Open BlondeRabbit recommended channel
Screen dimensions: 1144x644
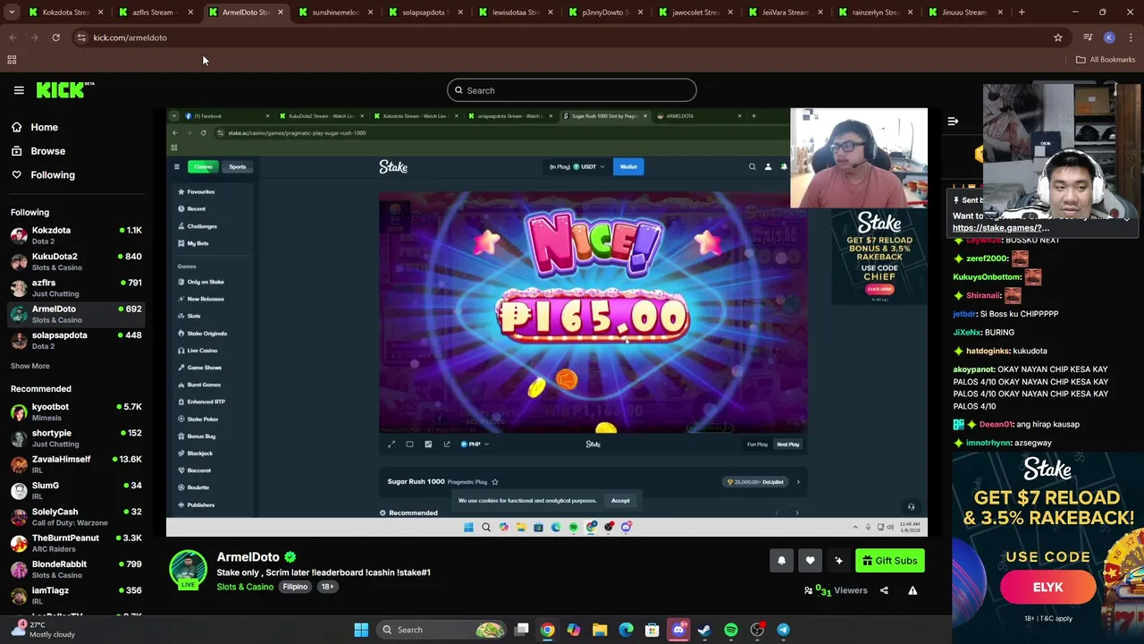click(76, 569)
